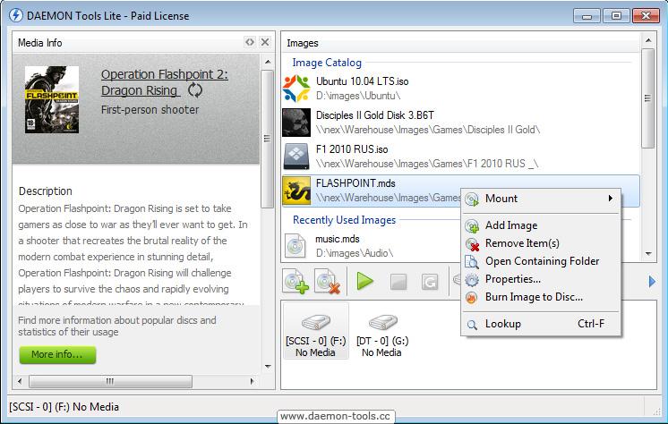This screenshot has width=668, height=424.
Task: Maximize the DAEMON Tools Lite window
Action: pos(616,16)
